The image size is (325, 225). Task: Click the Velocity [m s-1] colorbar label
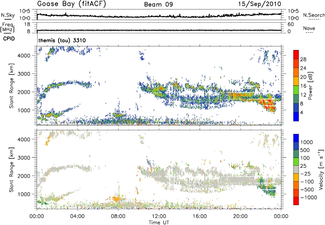pyautogui.click(x=321, y=169)
